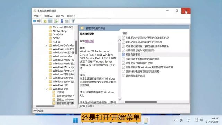This screenshot has width=222, height=125.
Task: Select 指定自动更新和重启的最后期限 setting
Action: (143, 59)
